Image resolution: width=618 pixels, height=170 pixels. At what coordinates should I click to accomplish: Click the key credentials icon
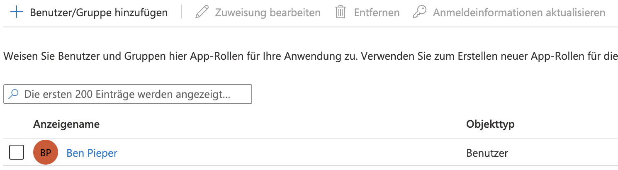(420, 12)
